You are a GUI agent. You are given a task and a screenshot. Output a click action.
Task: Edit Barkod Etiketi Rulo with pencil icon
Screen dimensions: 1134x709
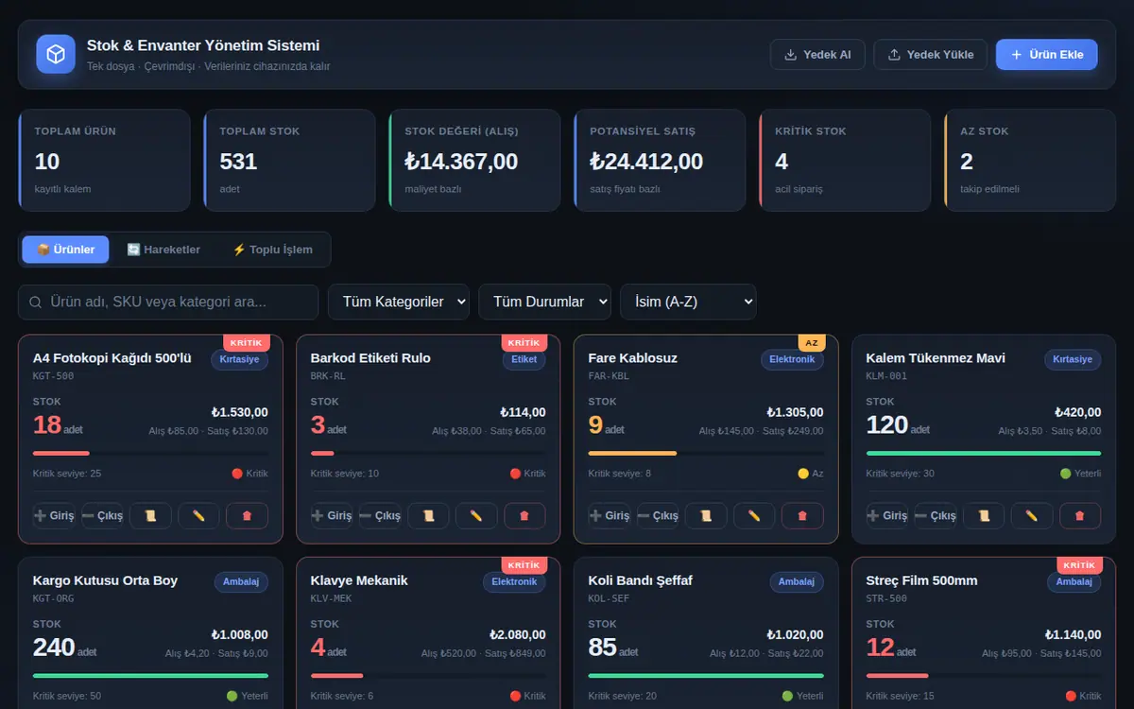476,515
